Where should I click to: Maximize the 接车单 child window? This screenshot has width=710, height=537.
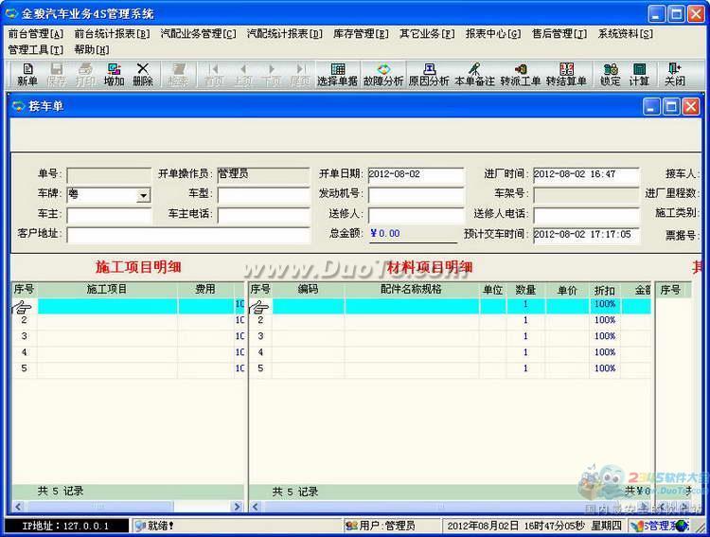click(671, 107)
